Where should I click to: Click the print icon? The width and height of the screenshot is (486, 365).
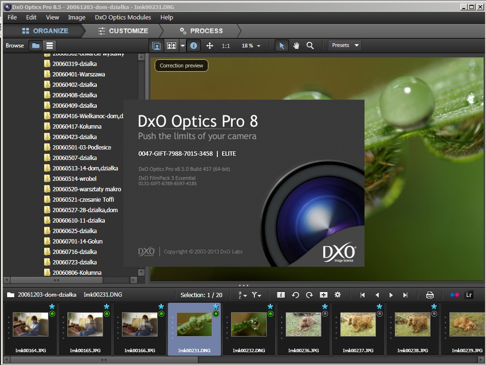430,295
